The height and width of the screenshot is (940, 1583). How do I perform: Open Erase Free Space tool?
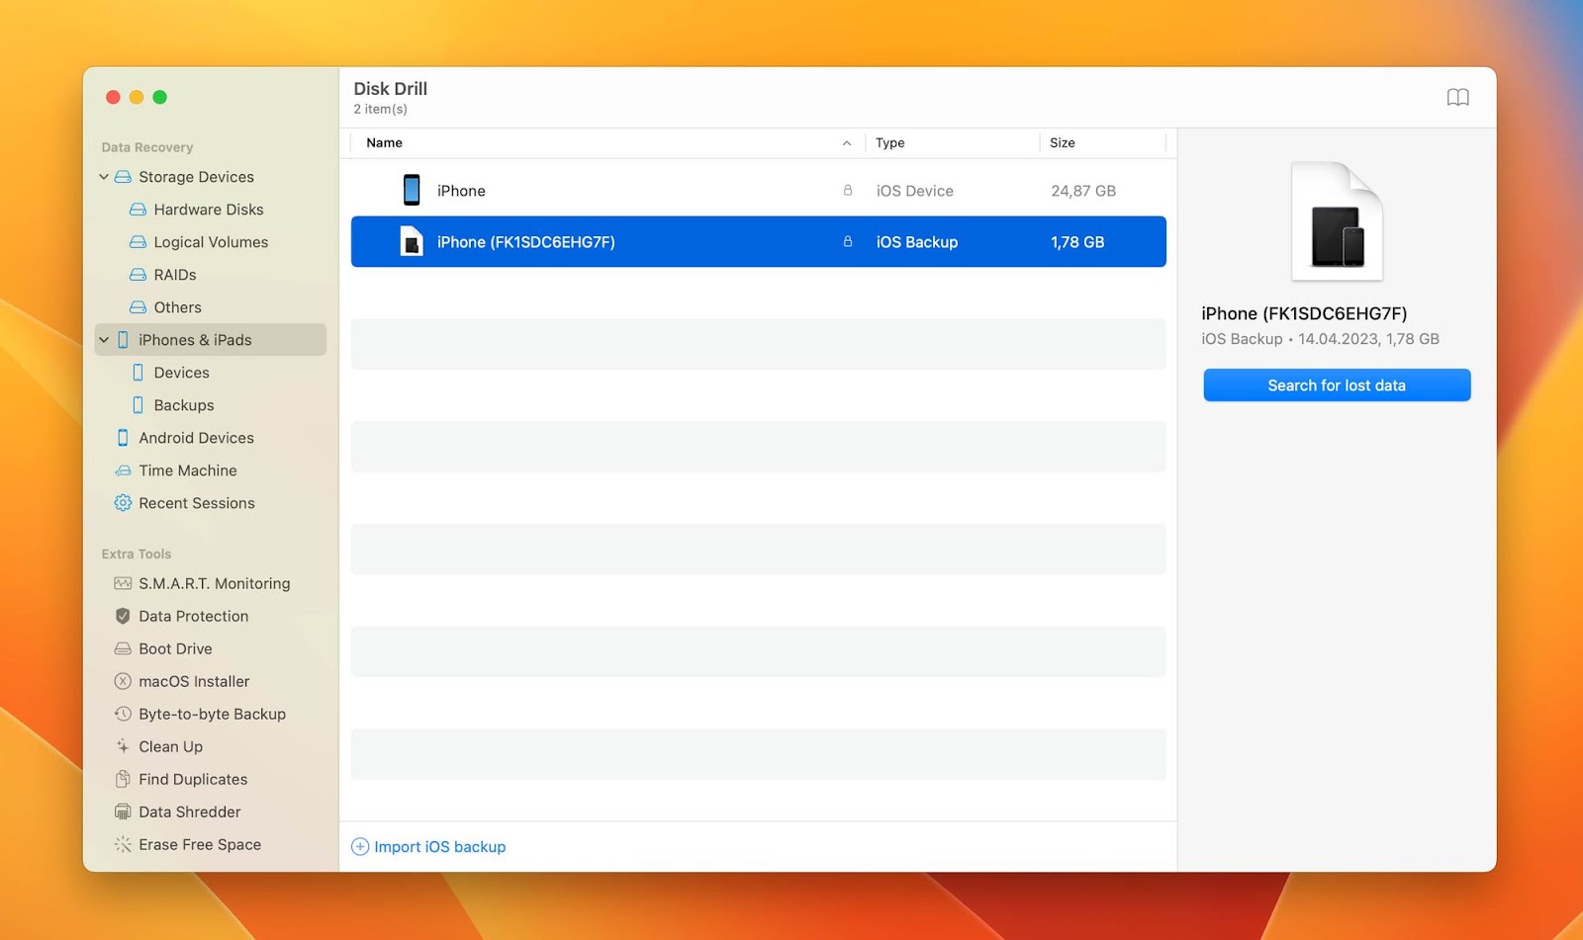pos(200,845)
